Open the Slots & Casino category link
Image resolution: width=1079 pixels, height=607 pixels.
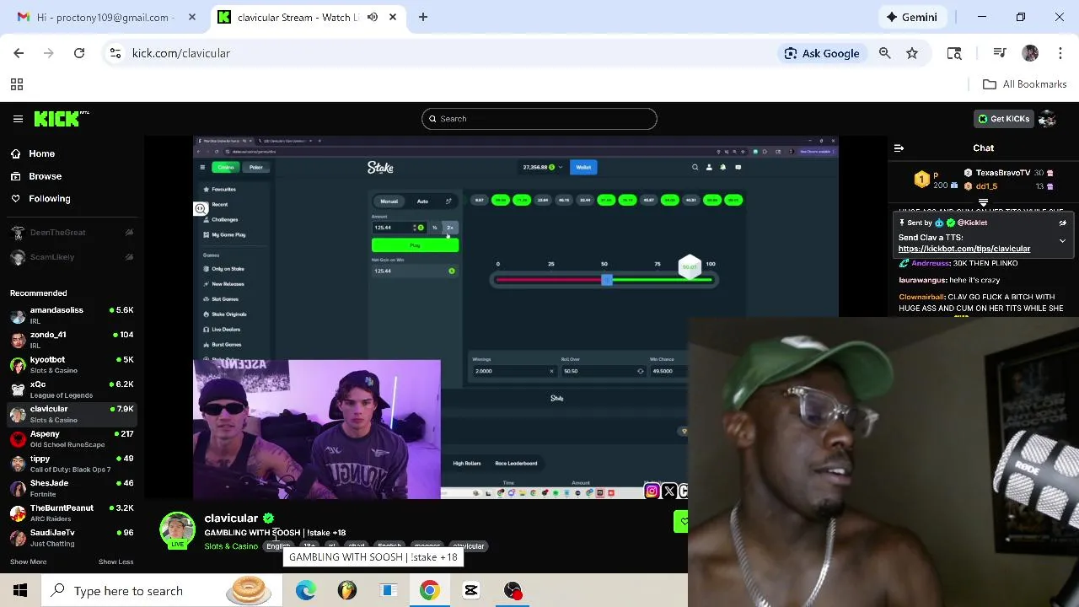(x=231, y=546)
